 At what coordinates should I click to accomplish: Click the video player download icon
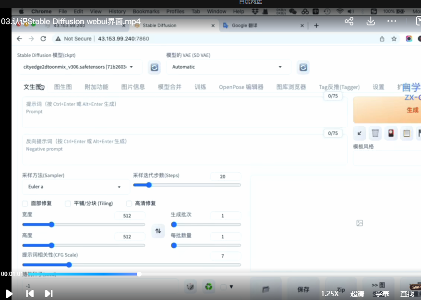point(371,21)
